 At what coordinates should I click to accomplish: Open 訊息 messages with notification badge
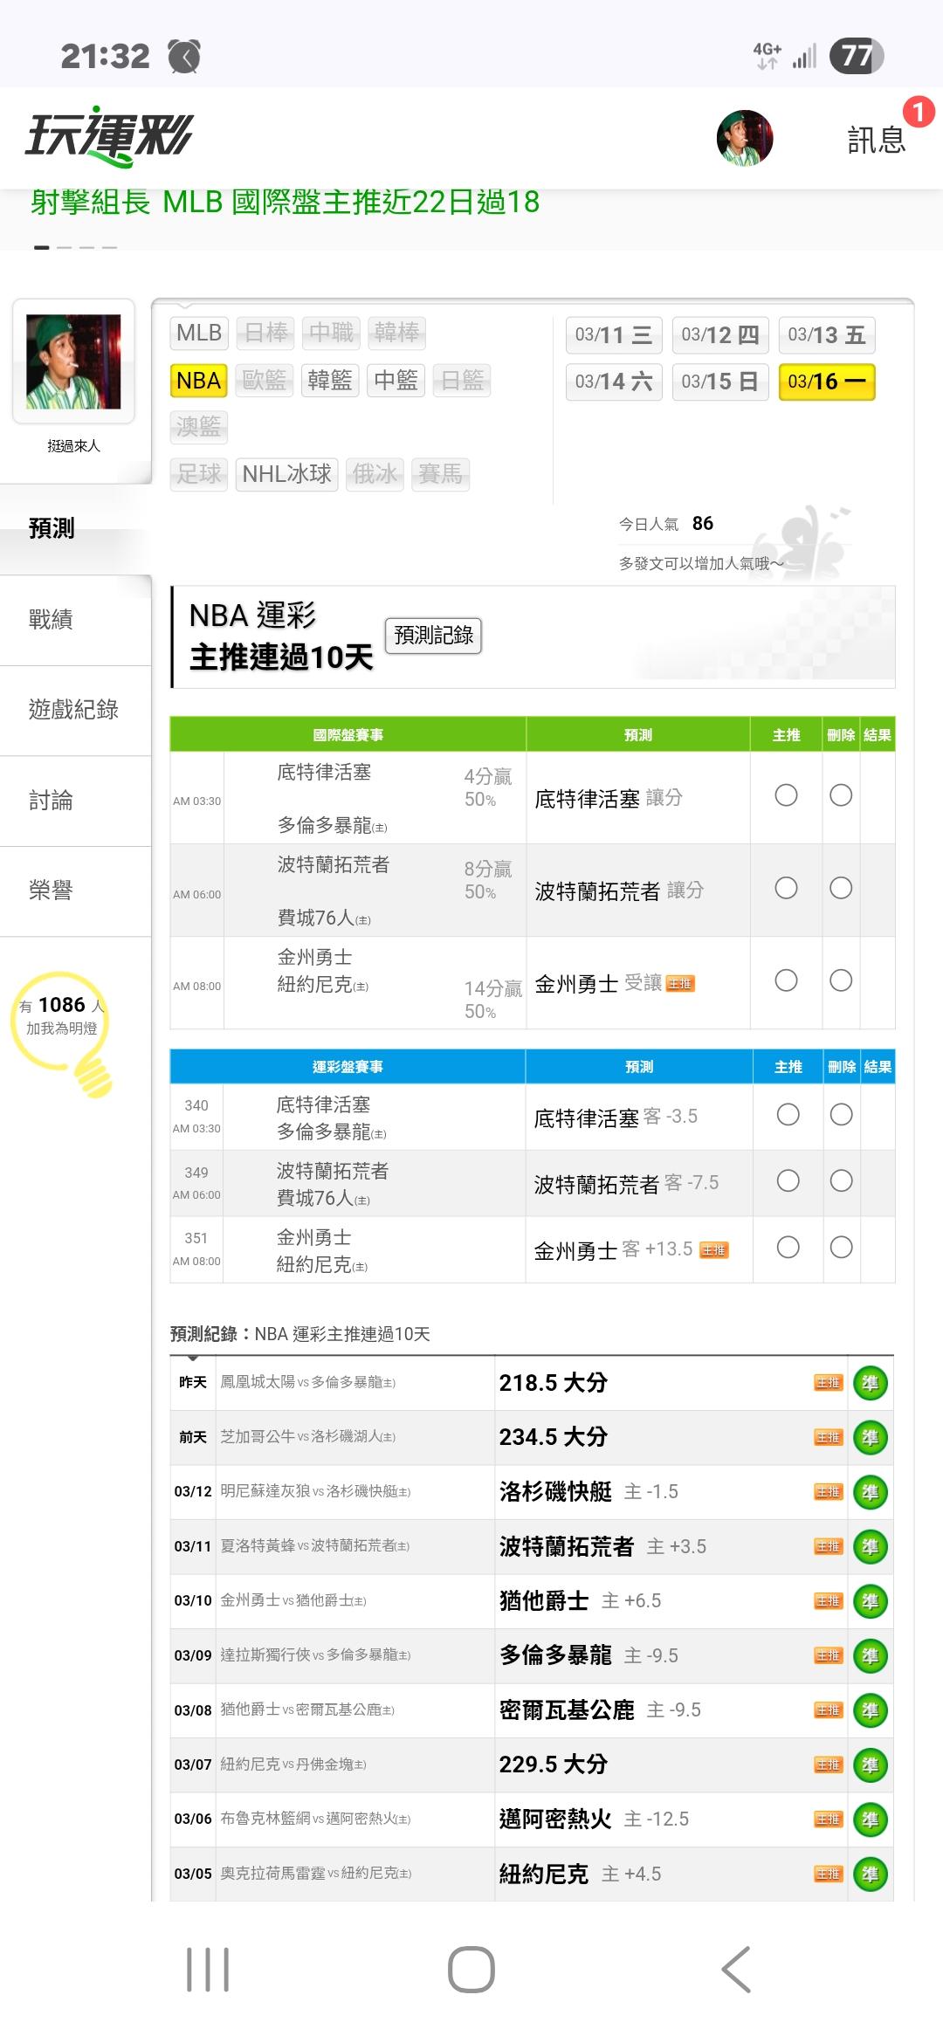pos(877,140)
